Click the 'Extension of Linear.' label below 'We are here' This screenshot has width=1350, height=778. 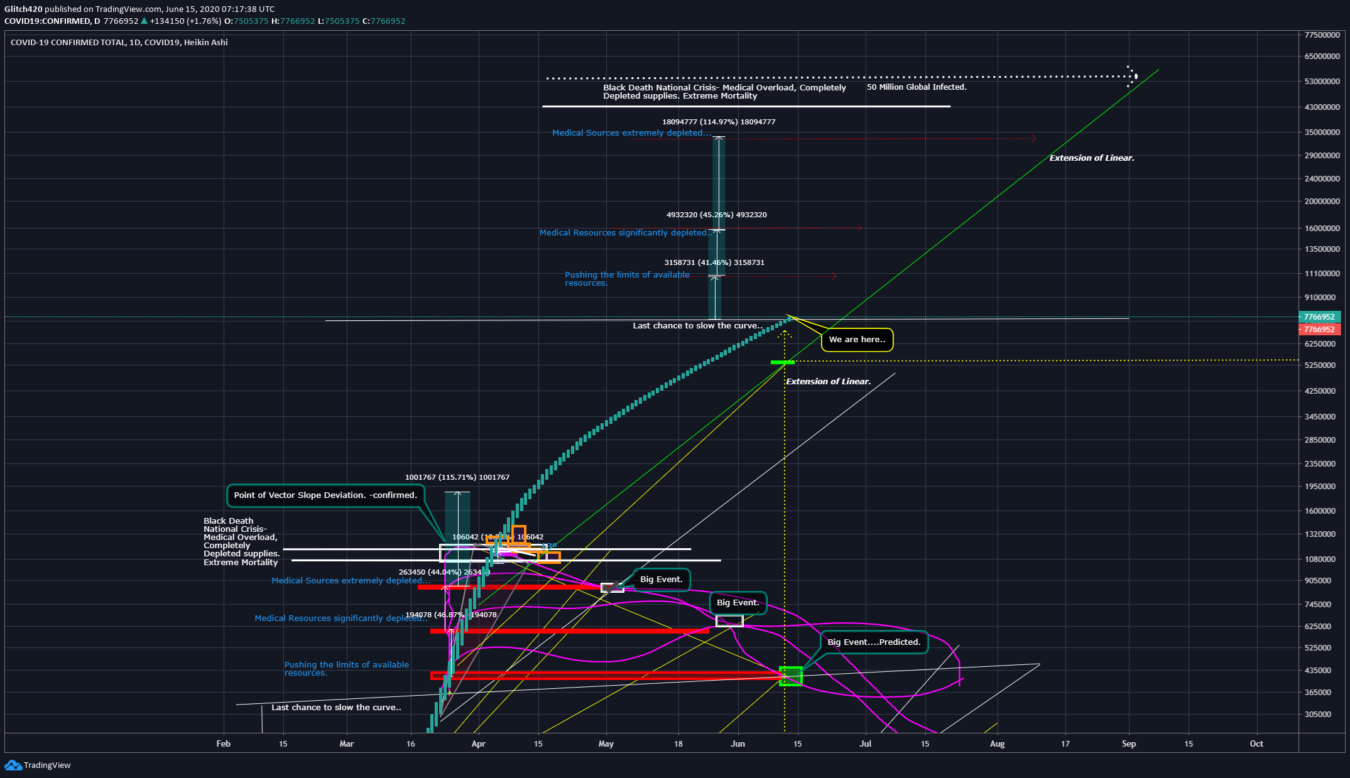(x=828, y=381)
